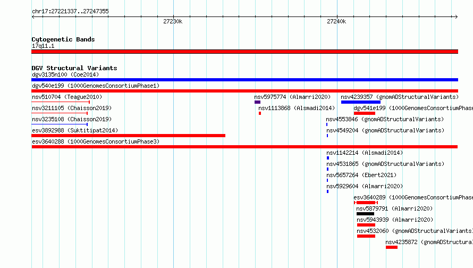
Task: Open the esv3640288 (1000GenomesConsortiumPhase3) label
Action: pyautogui.click(x=96, y=141)
